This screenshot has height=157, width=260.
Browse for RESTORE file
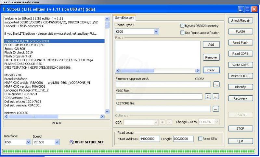pyautogui.click(x=216, y=109)
